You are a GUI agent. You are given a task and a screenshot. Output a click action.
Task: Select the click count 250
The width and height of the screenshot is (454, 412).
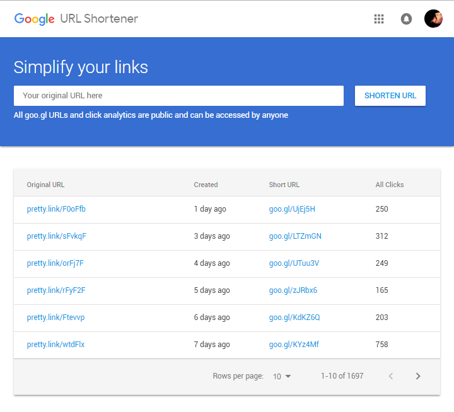[381, 209]
